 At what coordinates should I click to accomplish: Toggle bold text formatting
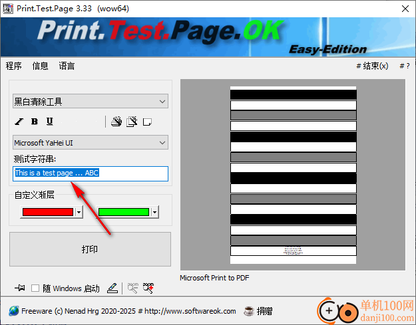pos(35,122)
